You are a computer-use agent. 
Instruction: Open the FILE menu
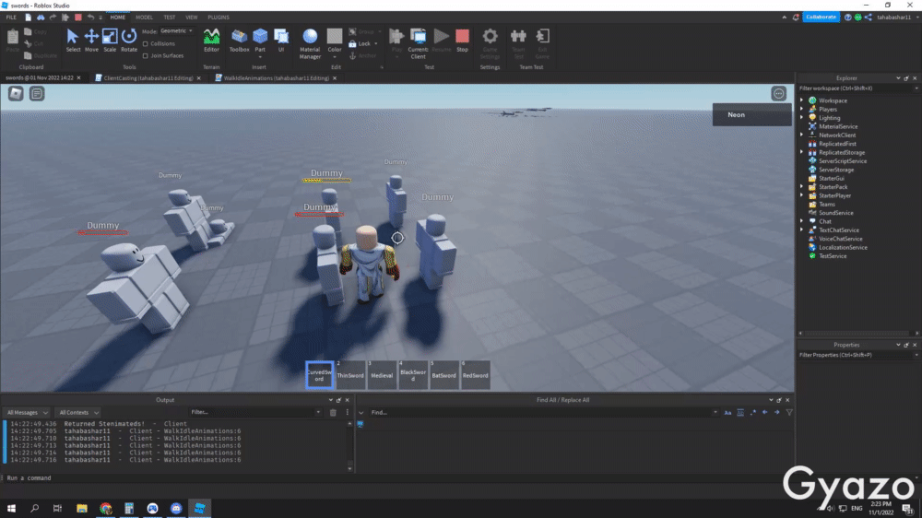coord(11,17)
